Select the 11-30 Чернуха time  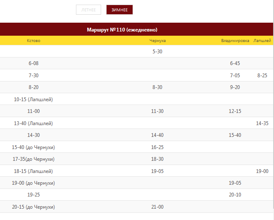pyautogui.click(x=157, y=111)
